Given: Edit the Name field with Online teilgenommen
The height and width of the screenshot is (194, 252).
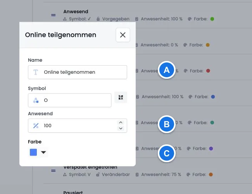Looking at the screenshot, I should tap(78, 72).
